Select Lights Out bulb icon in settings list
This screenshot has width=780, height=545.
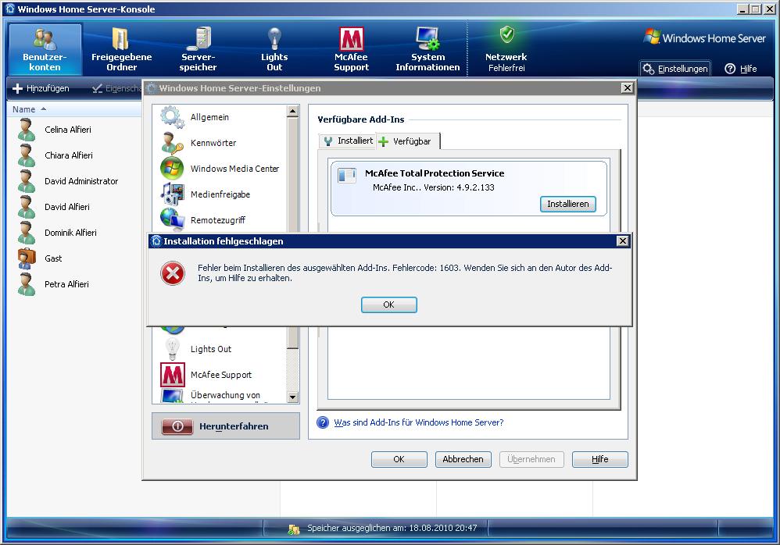[172, 349]
